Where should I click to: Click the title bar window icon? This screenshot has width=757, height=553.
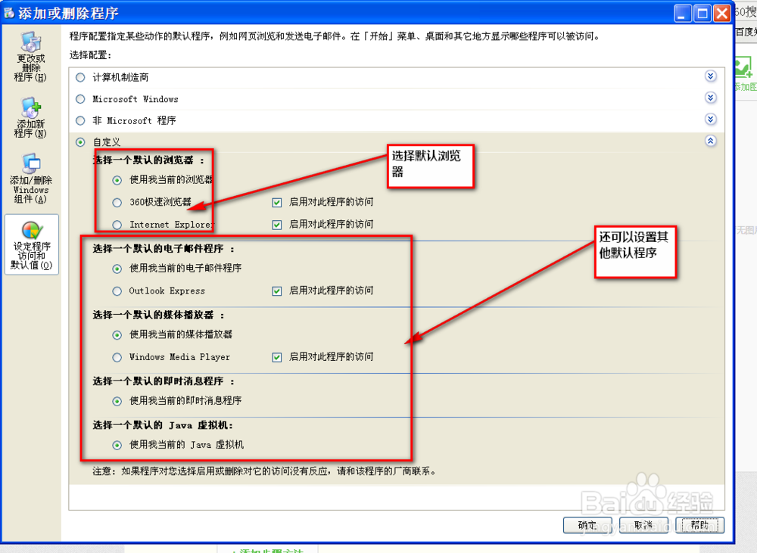tap(8, 13)
